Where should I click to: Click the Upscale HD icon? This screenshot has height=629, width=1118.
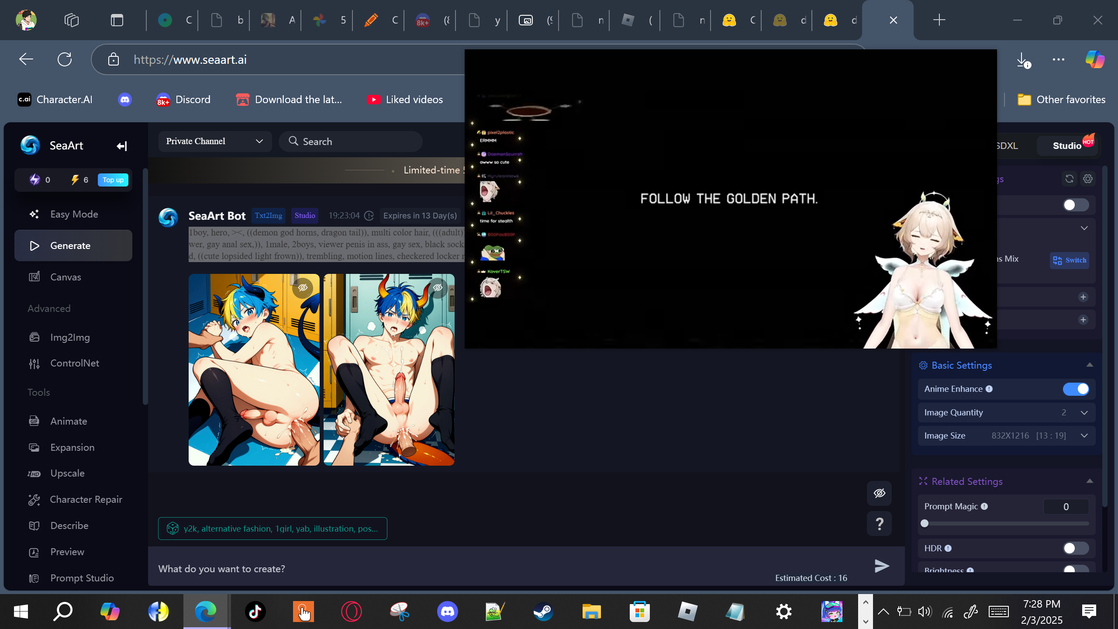tap(34, 473)
